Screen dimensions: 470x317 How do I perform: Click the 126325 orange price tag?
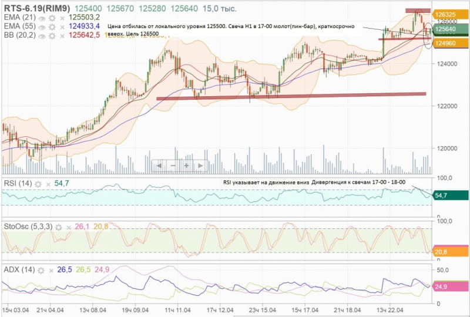tap(451, 15)
